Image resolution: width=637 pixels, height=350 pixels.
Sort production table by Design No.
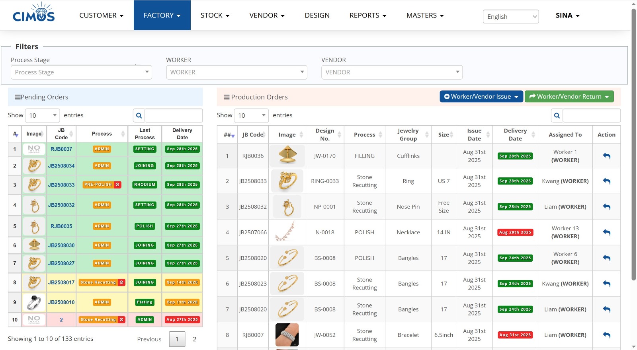(325, 135)
